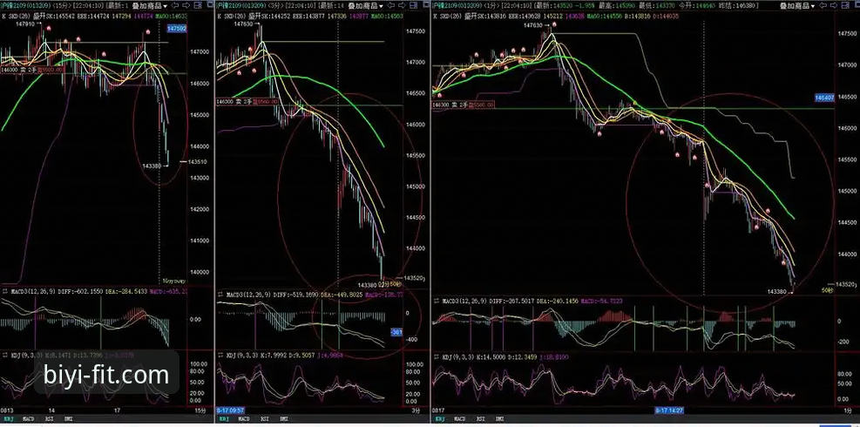
Task: Click the left arrow icon in 15-minute chart header
Action: point(175,5)
